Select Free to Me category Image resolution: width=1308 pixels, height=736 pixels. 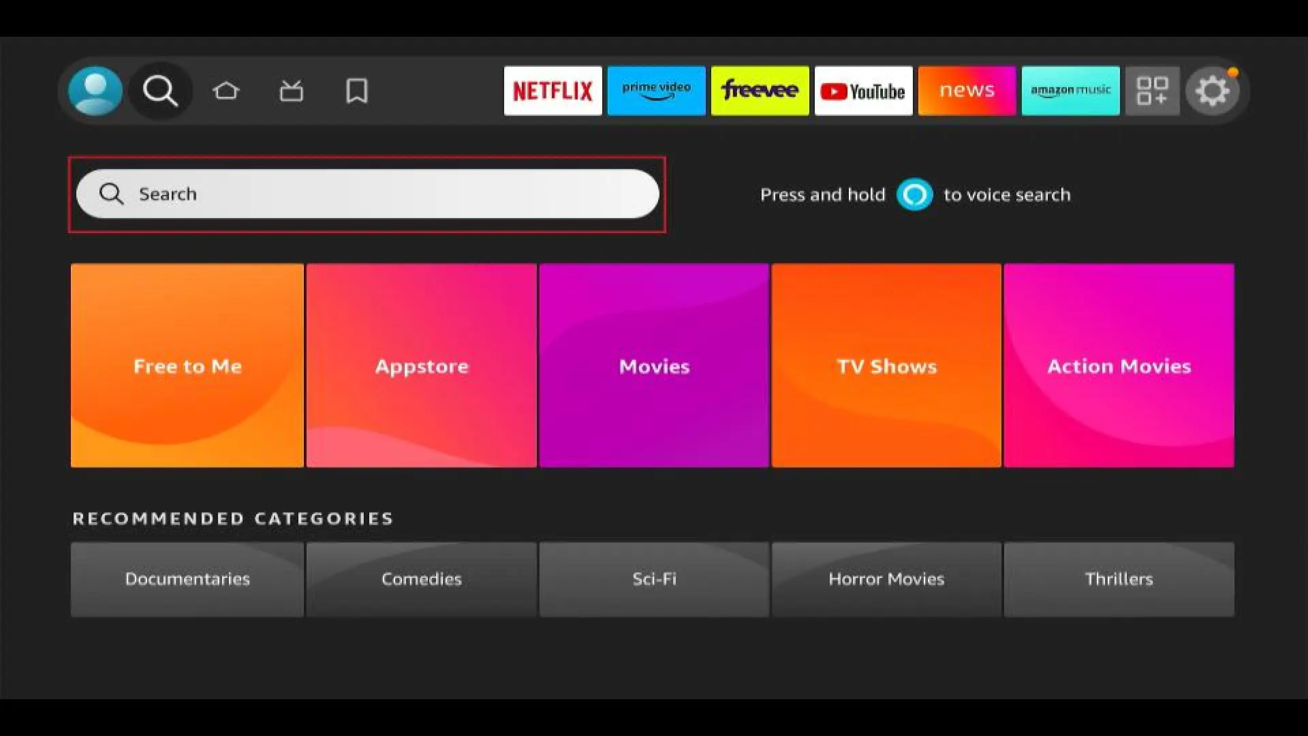[x=187, y=366]
